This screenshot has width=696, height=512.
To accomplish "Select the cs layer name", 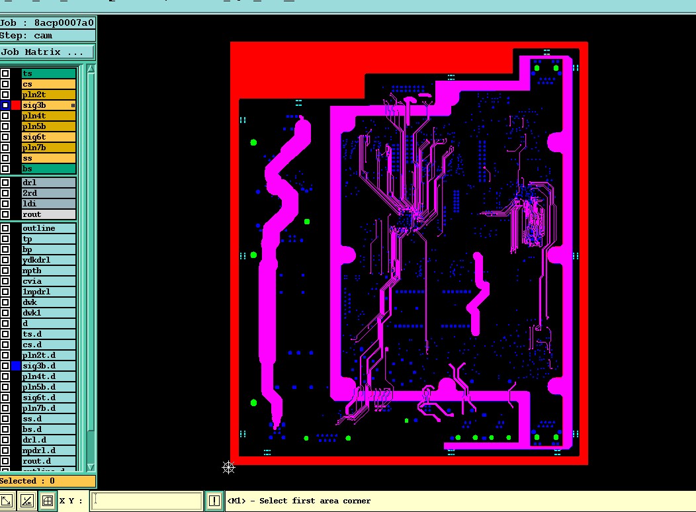I will (49, 84).
